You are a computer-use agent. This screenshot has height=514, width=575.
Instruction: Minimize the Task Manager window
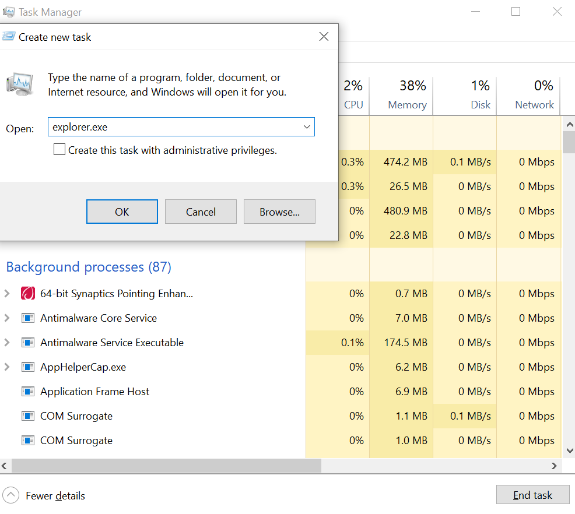click(476, 11)
